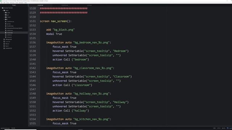Screen dimensions: 232x130
Task: Click the red hash comment on line 1529
Action: pos(64,13)
